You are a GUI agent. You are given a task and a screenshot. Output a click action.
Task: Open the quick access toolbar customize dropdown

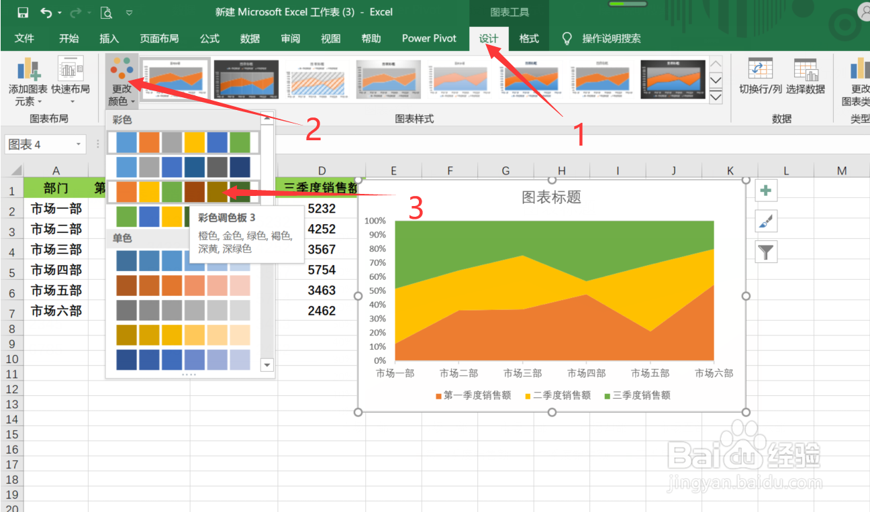click(128, 11)
